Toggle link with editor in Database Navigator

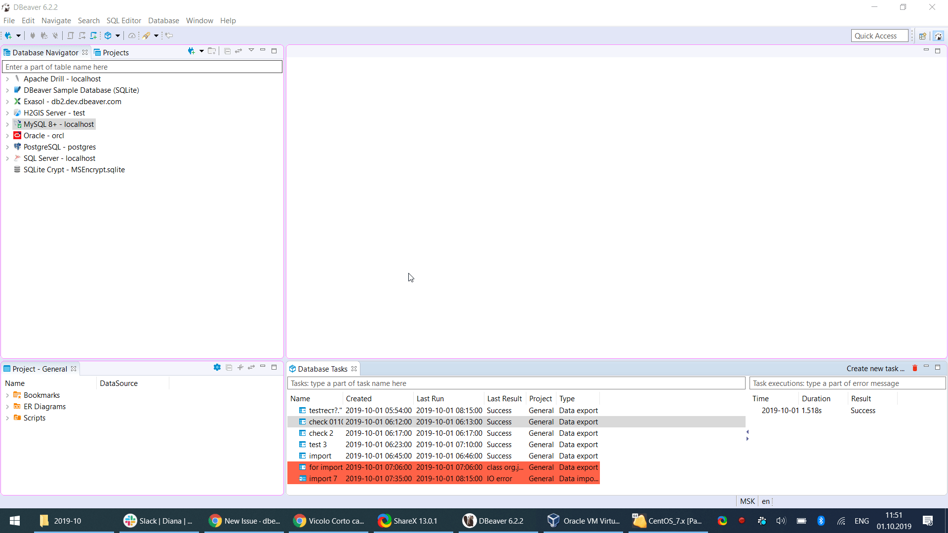(238, 51)
